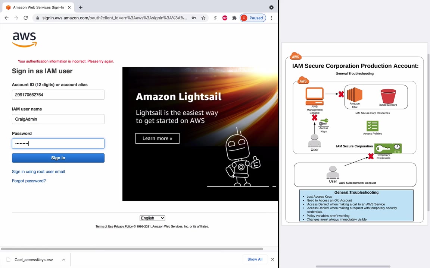Click the Temporary Credentials STS key icon
430x268 pixels.
(388, 149)
